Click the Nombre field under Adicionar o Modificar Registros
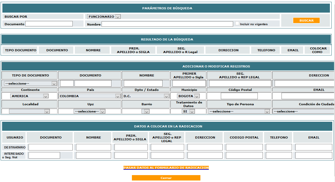 click(143, 83)
